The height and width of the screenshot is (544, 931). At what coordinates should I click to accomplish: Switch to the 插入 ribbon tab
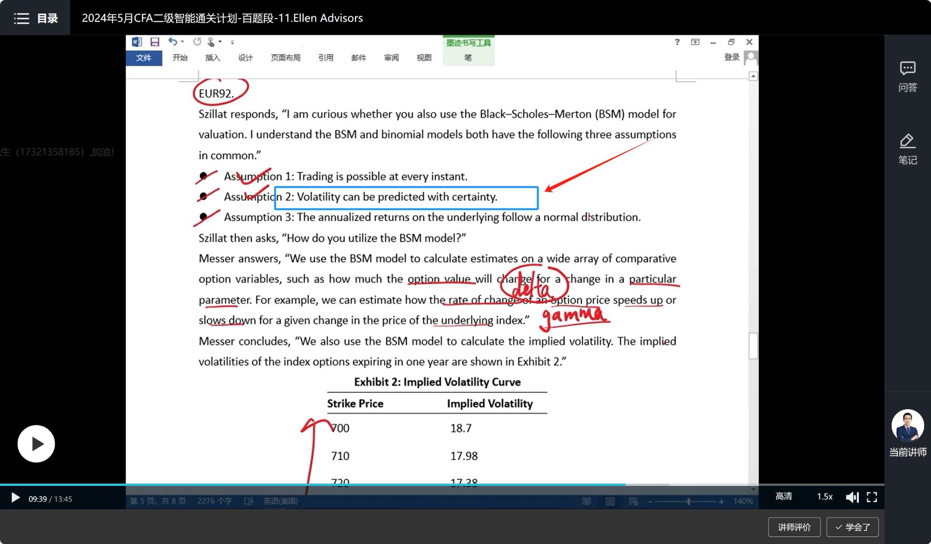click(212, 58)
